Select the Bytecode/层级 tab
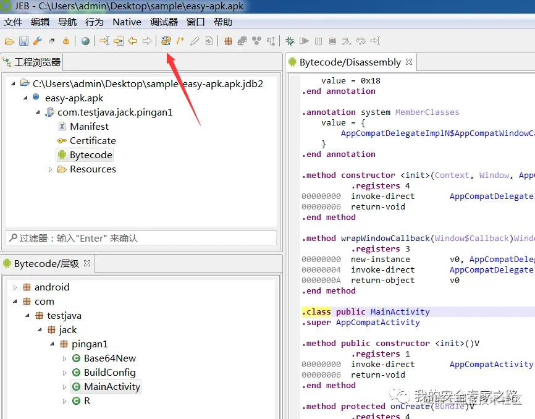 coord(47,264)
